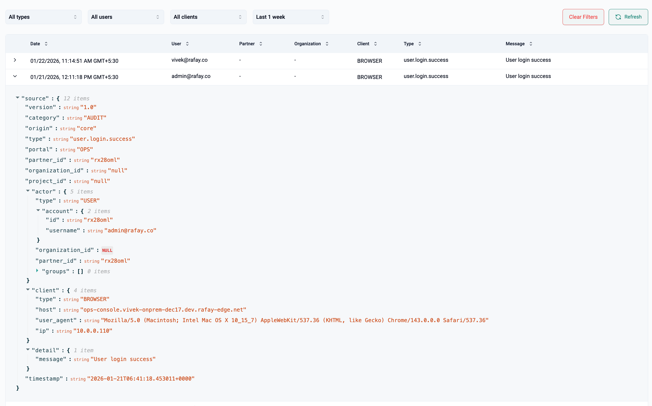The image size is (652, 406).
Task: Refresh the audit log list
Action: [628, 17]
